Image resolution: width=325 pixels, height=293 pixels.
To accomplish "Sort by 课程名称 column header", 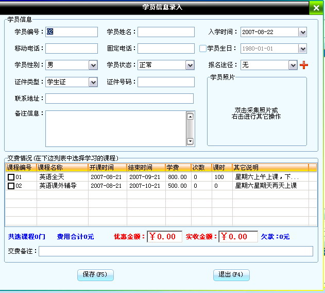I will 62,168.
